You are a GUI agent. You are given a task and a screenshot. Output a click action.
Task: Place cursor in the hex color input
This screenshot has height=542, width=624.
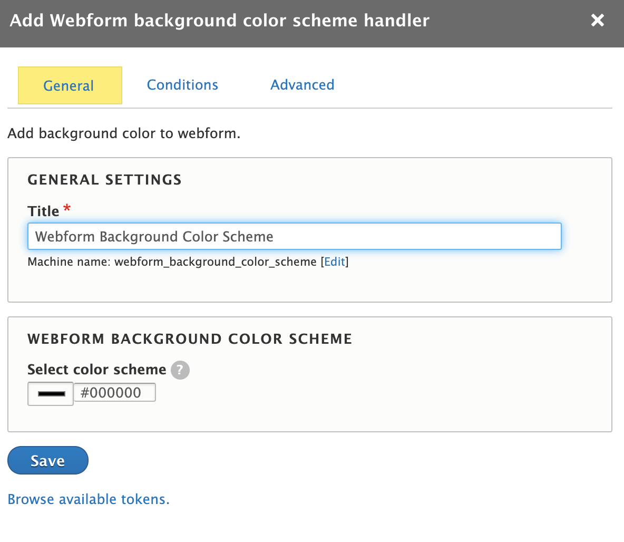click(114, 392)
